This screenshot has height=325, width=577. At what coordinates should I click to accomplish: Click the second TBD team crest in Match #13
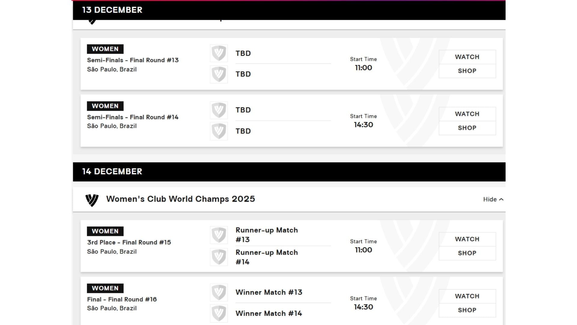point(219,74)
